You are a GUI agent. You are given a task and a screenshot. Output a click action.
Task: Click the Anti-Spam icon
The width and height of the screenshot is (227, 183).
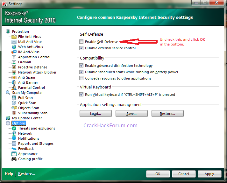[x=14, y=77]
